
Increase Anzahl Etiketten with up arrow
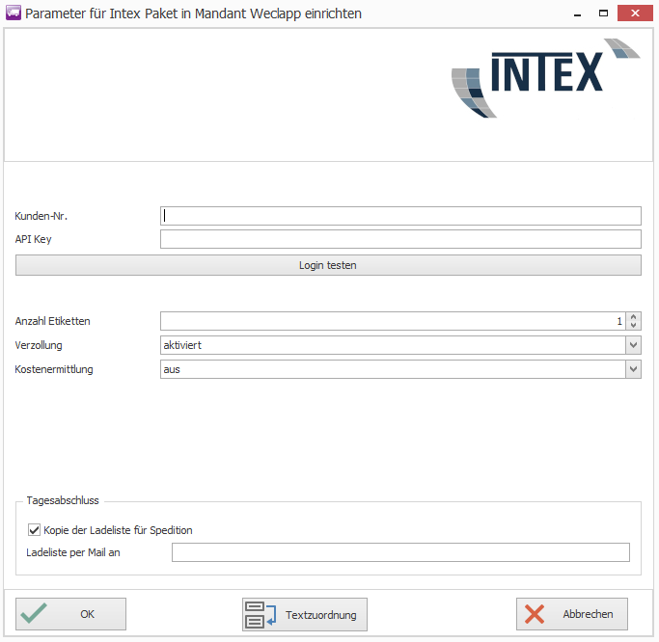[x=633, y=316]
